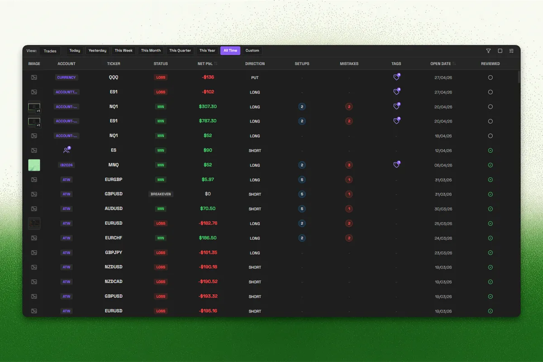Click ATW account badge in EURCHF row
543x362 pixels.
tap(67, 238)
